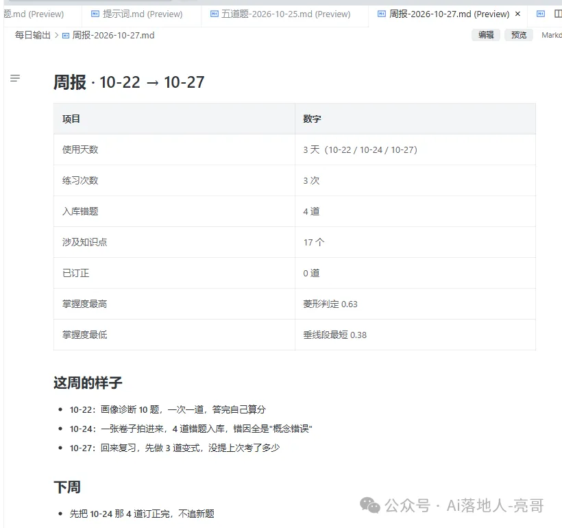Click the 3 次 cell

click(415, 180)
